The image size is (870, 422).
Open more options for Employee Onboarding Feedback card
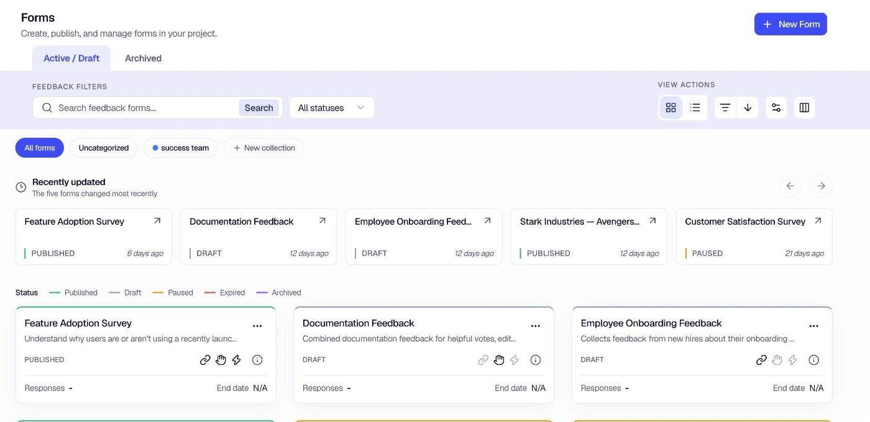point(814,326)
